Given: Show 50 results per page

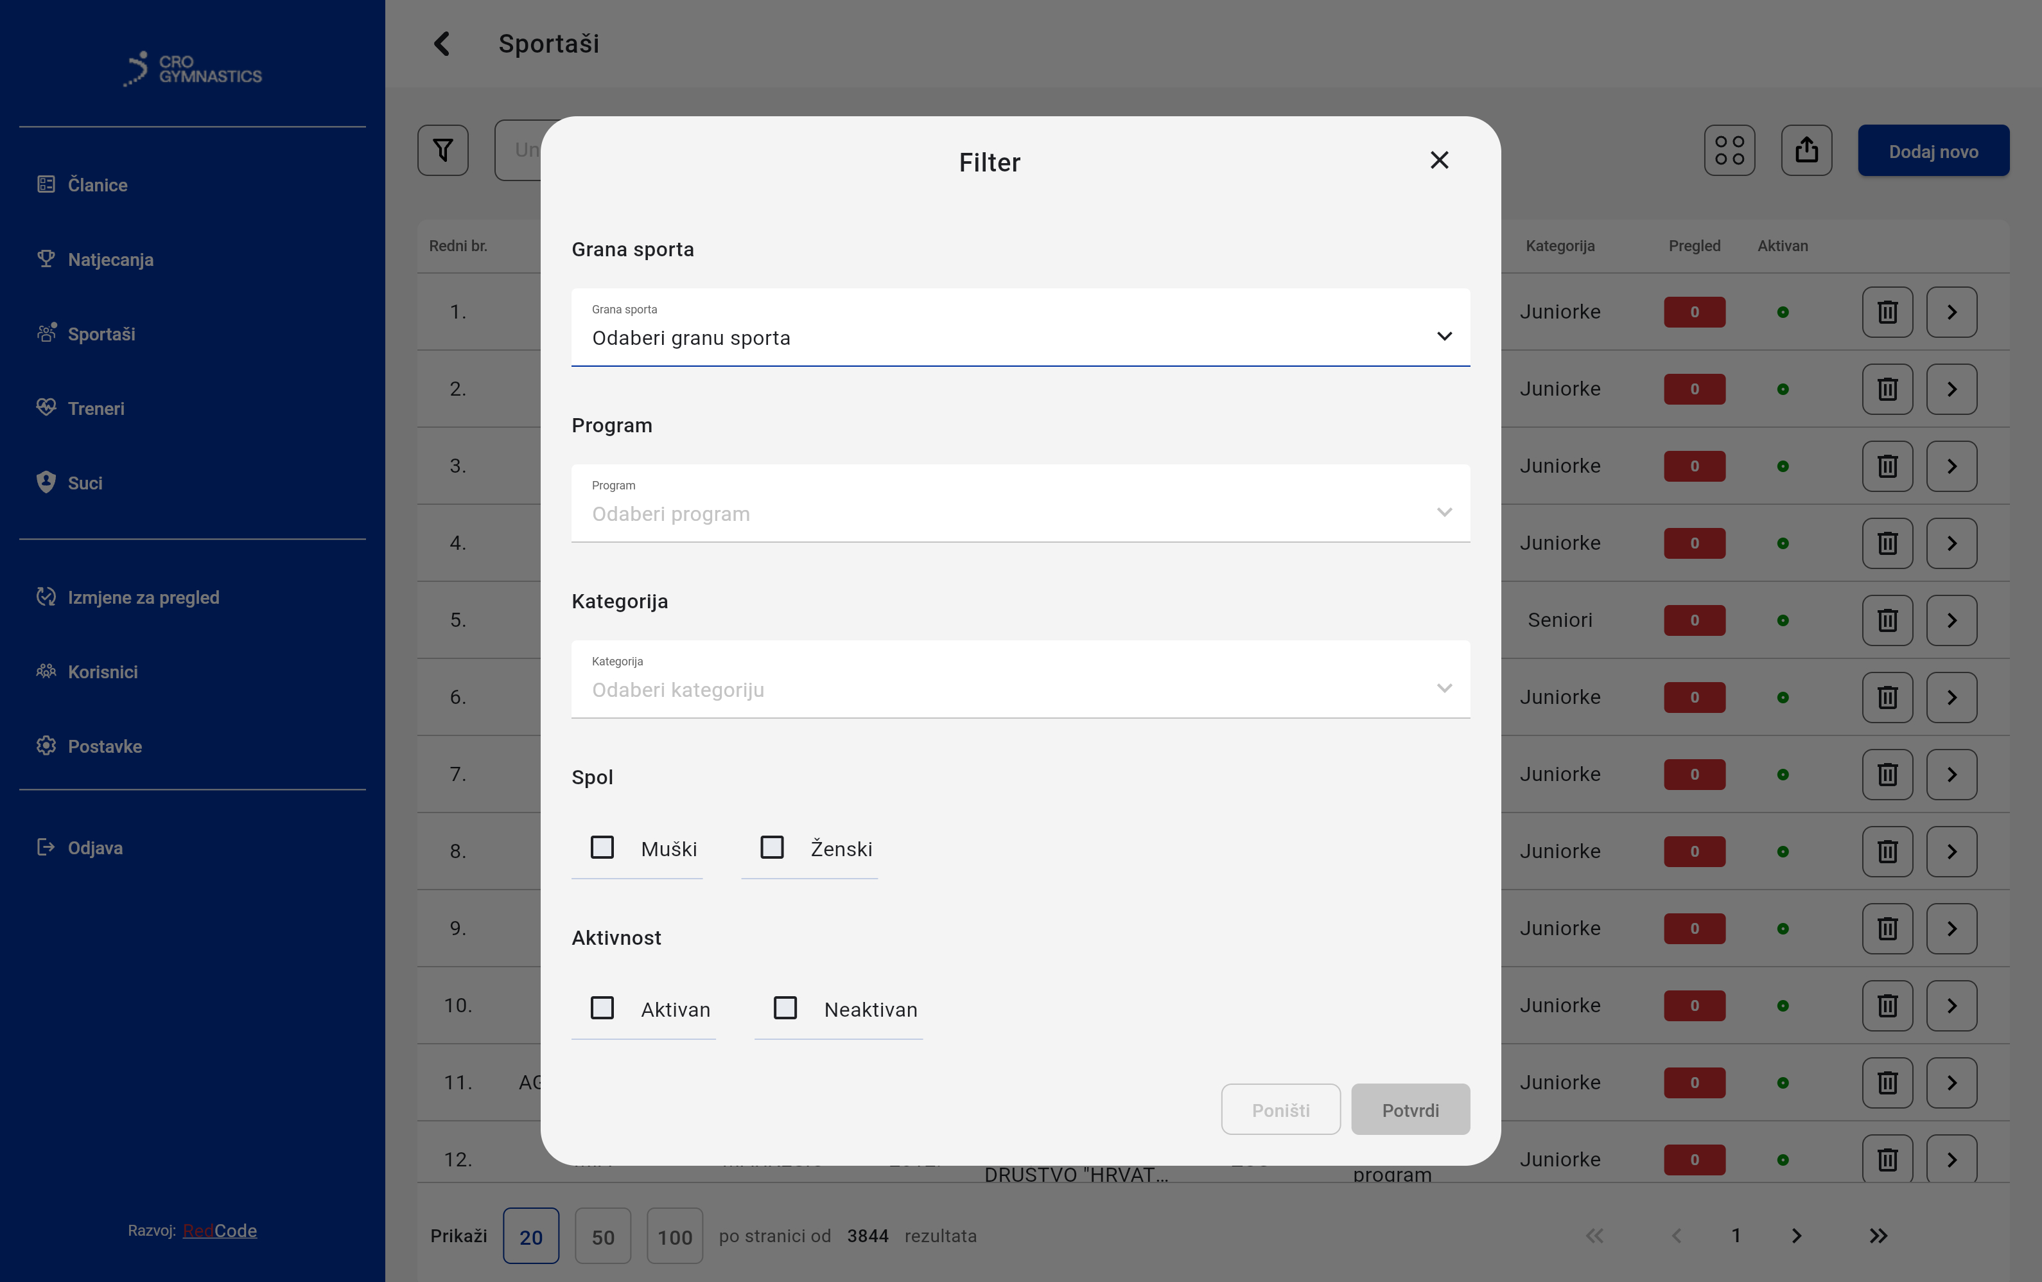Looking at the screenshot, I should [x=603, y=1236].
